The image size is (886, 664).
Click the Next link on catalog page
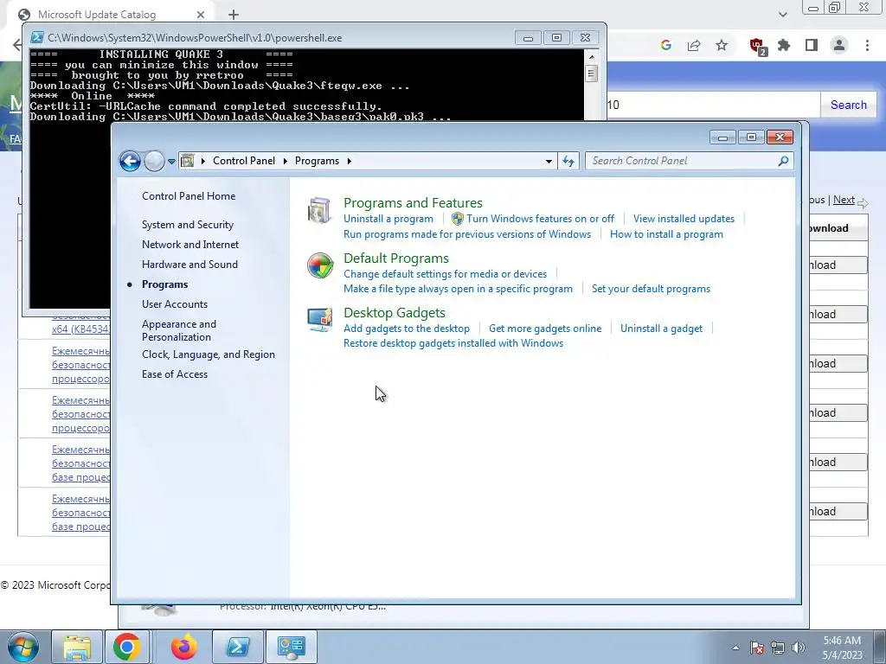(x=844, y=200)
